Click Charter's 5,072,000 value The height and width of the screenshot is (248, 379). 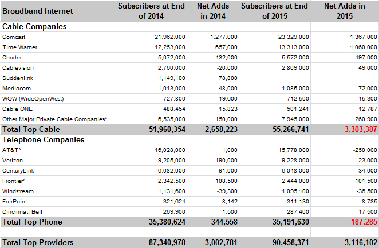[172, 58]
